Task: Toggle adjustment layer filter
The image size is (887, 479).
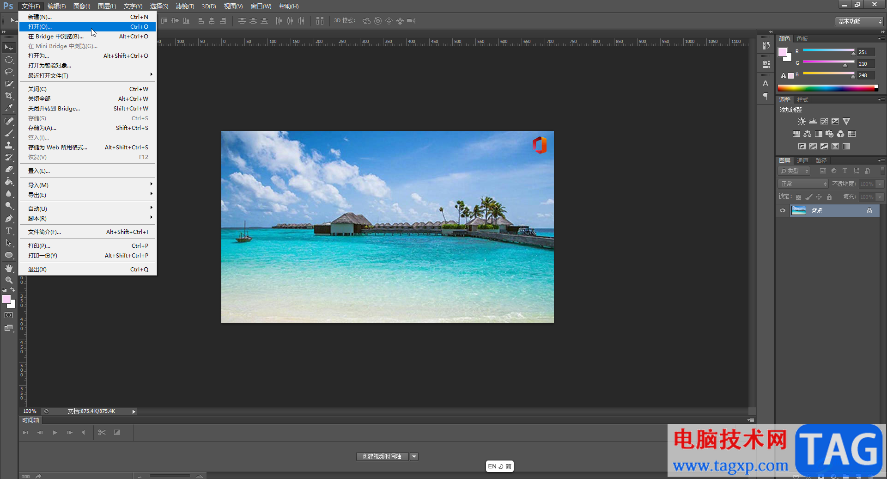Action: point(834,171)
